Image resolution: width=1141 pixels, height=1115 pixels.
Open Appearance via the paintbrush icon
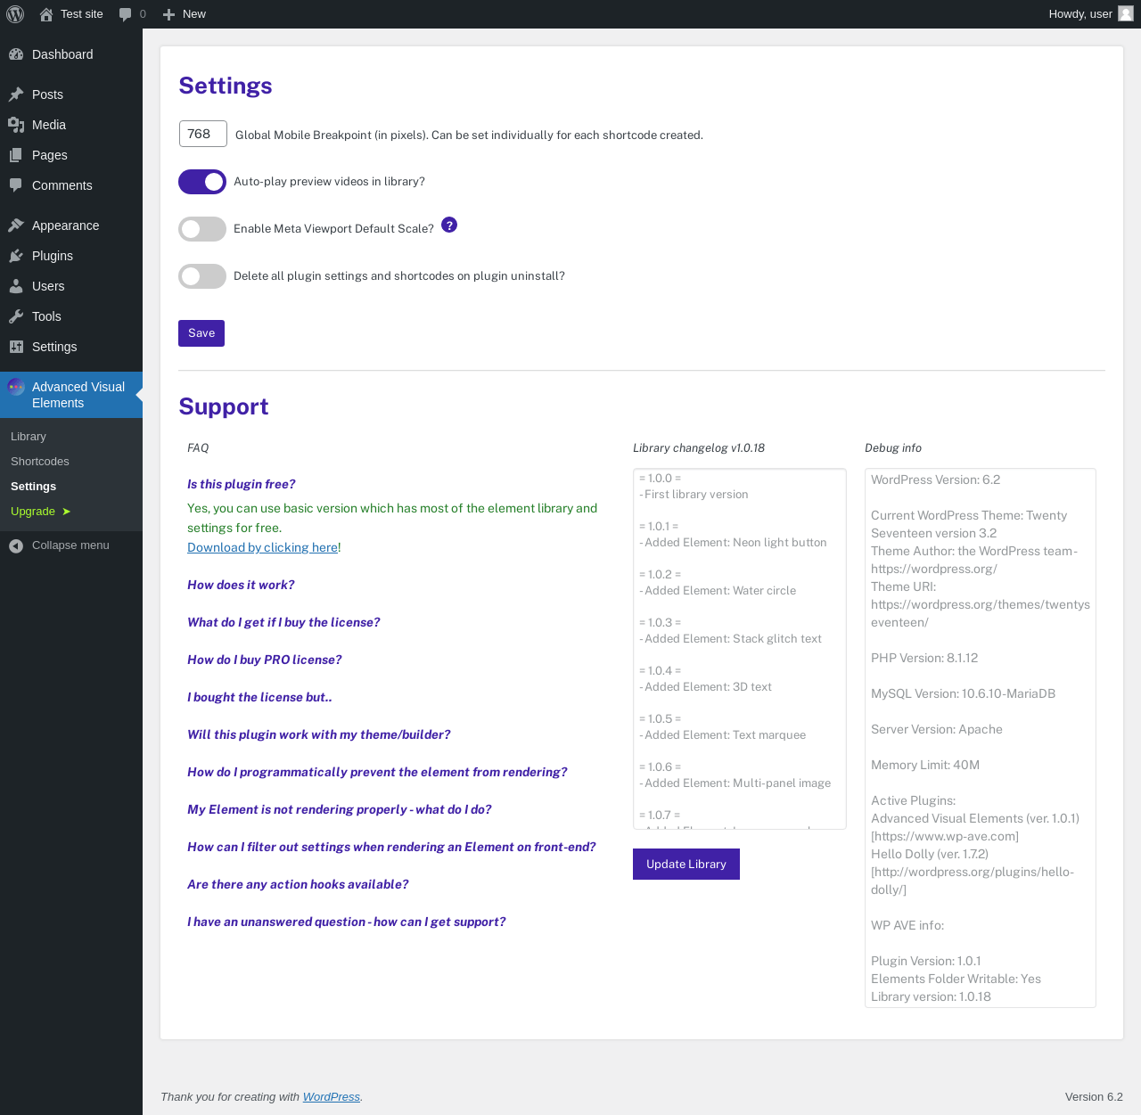[x=16, y=225]
